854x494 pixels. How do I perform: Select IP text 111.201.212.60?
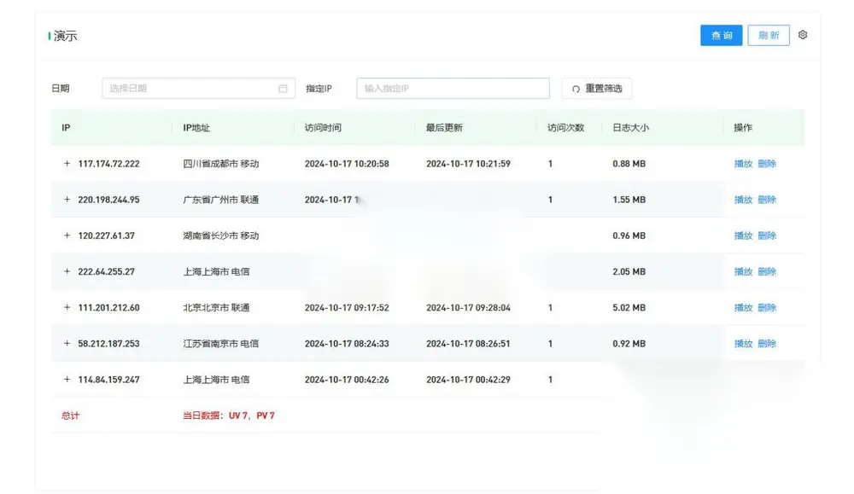point(109,307)
